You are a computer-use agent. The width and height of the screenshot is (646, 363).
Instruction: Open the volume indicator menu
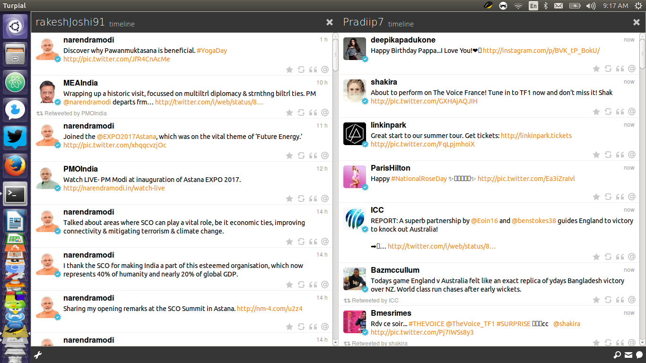click(x=591, y=6)
